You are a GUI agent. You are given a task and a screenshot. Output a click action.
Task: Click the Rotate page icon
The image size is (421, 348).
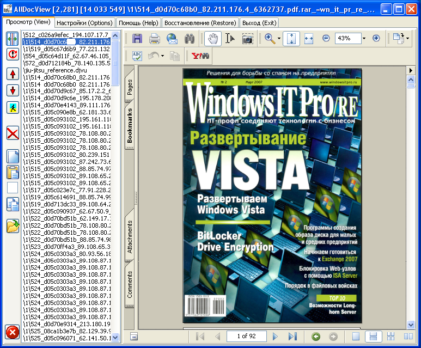click(399, 39)
